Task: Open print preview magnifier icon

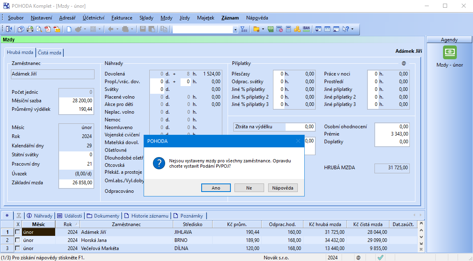Action: point(39,29)
